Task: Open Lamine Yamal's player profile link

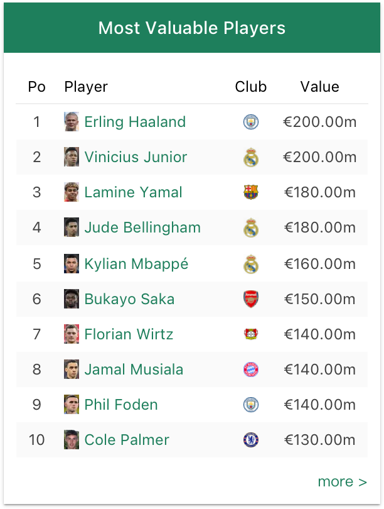Action: [133, 192]
